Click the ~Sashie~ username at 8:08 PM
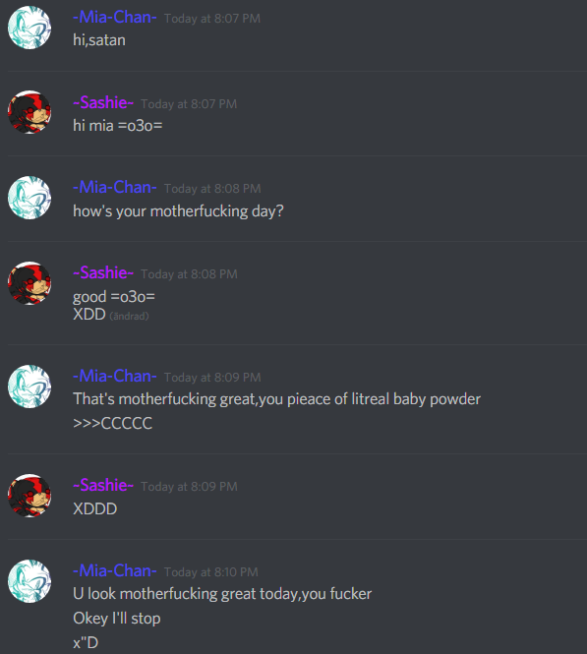The height and width of the screenshot is (654, 587). [103, 272]
